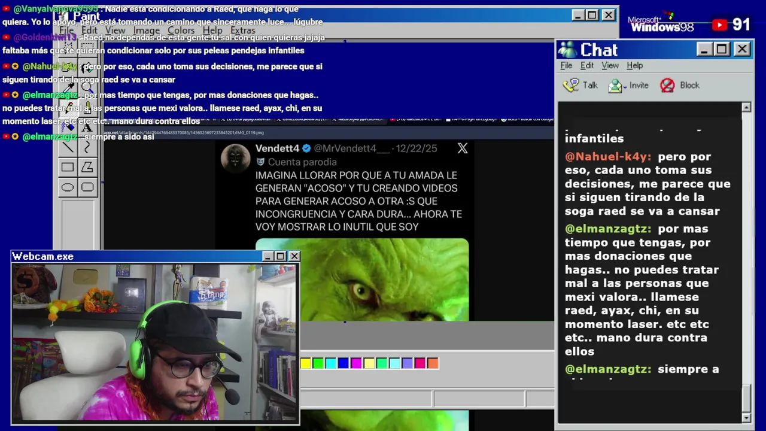
Task: Click @elmanzagtz before 'por mas tiempo' in Chat window
Action: tap(608, 229)
